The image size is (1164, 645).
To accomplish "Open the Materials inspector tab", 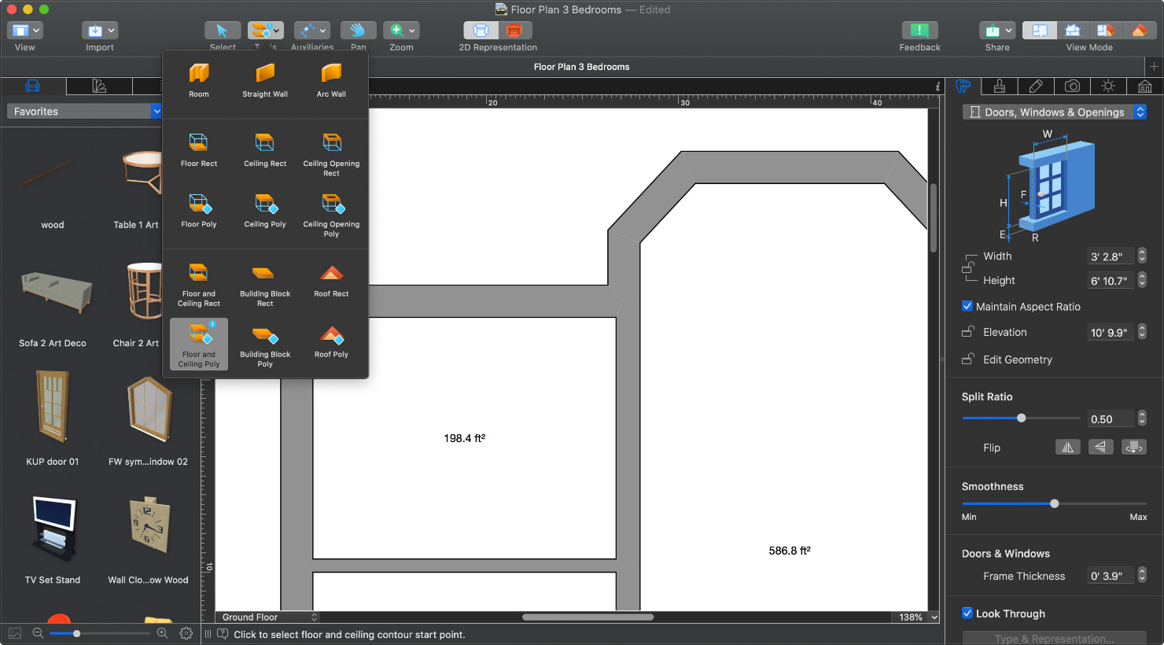I will [999, 86].
